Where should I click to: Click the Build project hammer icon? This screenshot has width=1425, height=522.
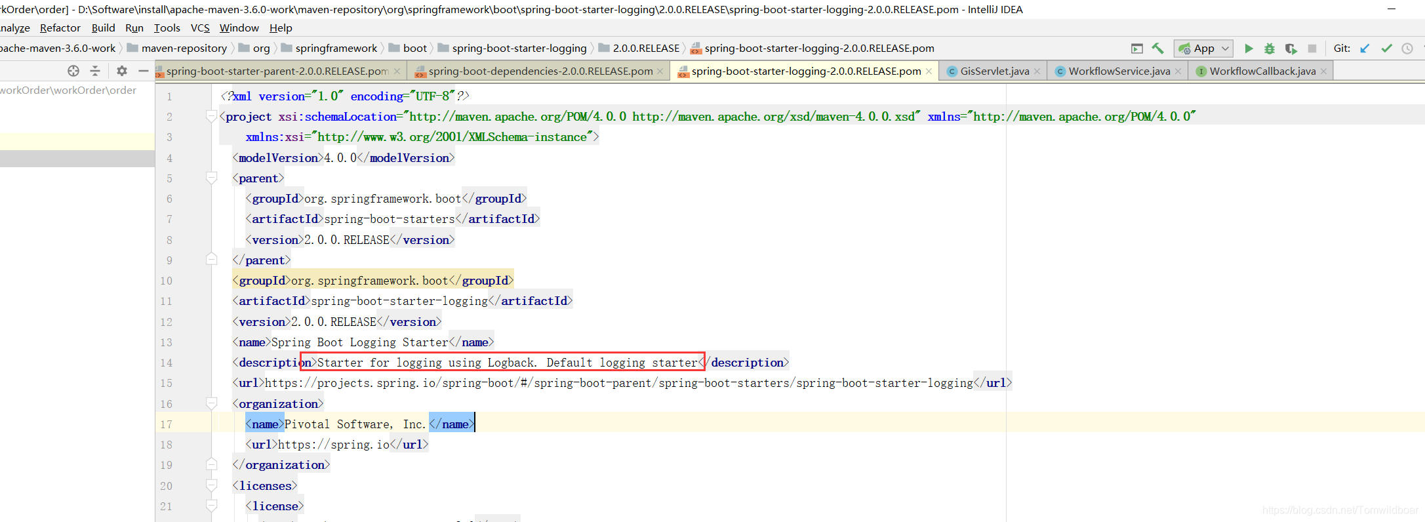pyautogui.click(x=1157, y=49)
